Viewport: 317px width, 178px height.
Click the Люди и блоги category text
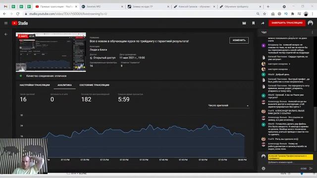pos(99,49)
